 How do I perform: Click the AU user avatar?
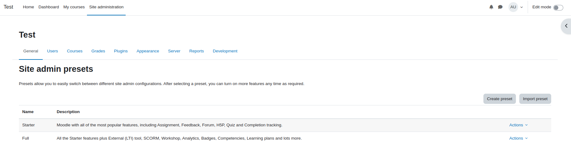point(513,7)
